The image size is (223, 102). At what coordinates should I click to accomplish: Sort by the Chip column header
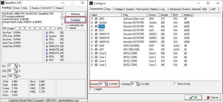pyautogui.click(x=135, y=15)
